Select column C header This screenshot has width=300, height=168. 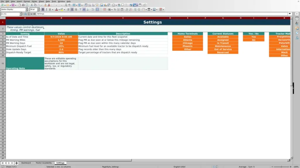click(123, 18)
